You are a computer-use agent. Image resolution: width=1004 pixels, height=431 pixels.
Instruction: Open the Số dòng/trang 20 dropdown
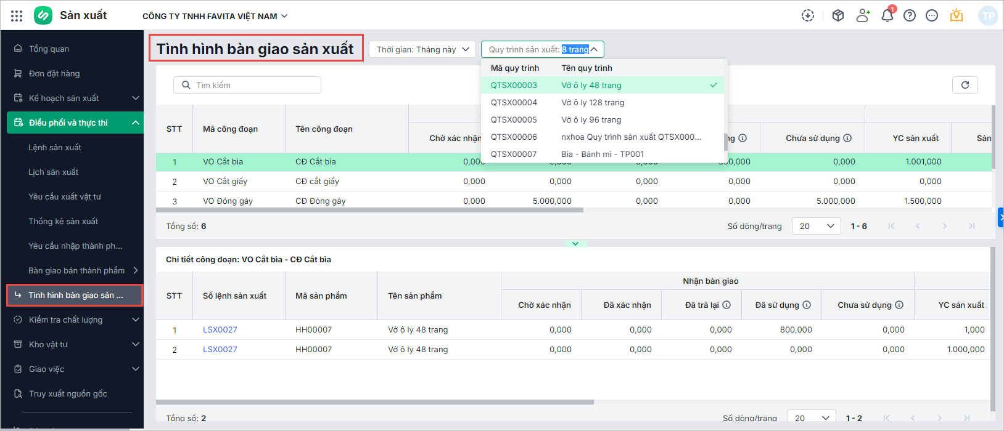click(816, 226)
